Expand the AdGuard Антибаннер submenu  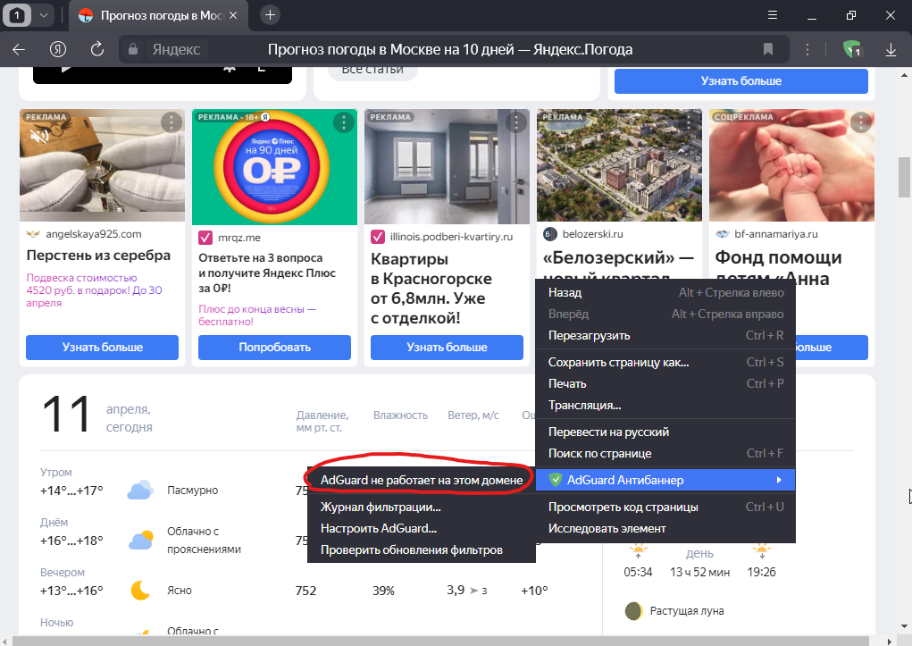[x=665, y=480]
